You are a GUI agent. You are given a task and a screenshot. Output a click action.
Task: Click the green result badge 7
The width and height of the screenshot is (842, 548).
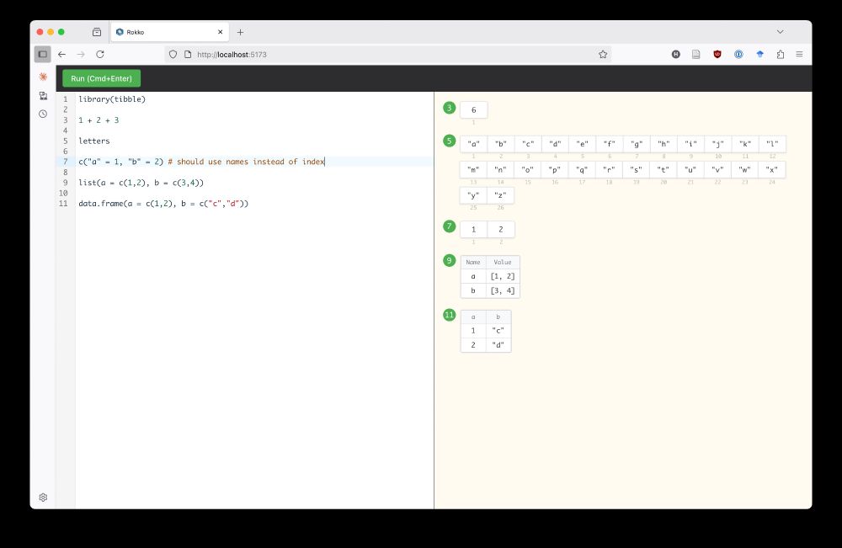(450, 226)
